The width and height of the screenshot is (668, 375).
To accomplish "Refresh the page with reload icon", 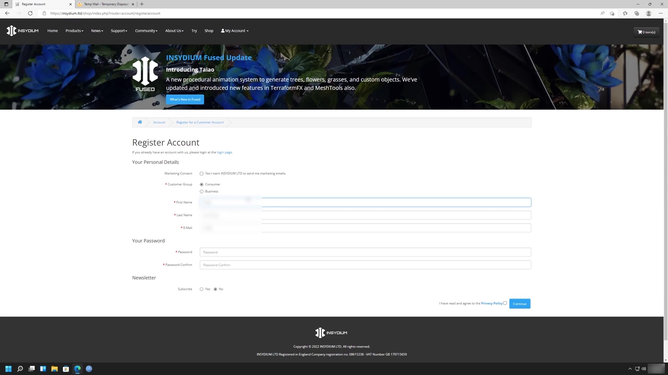I will point(30,13).
